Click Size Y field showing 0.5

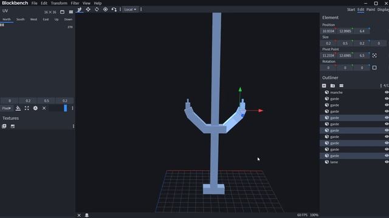tap(345, 43)
